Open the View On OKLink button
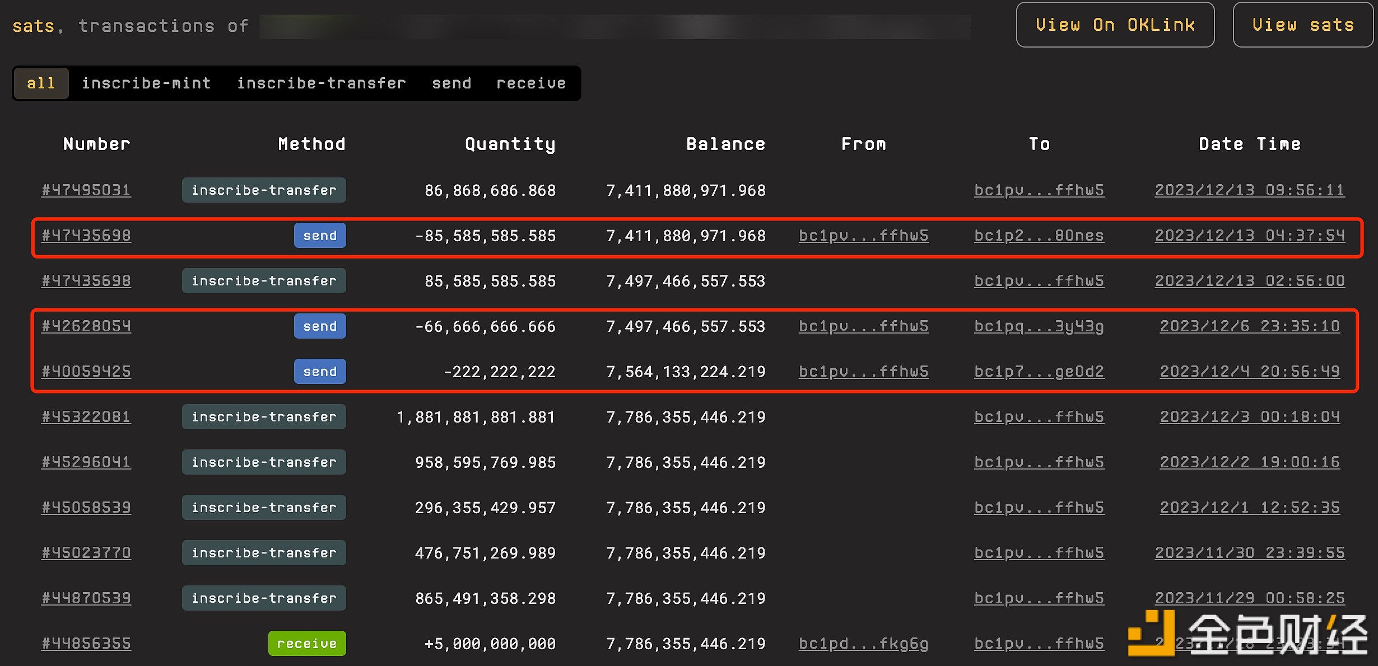This screenshot has width=1378, height=666. tap(1115, 25)
